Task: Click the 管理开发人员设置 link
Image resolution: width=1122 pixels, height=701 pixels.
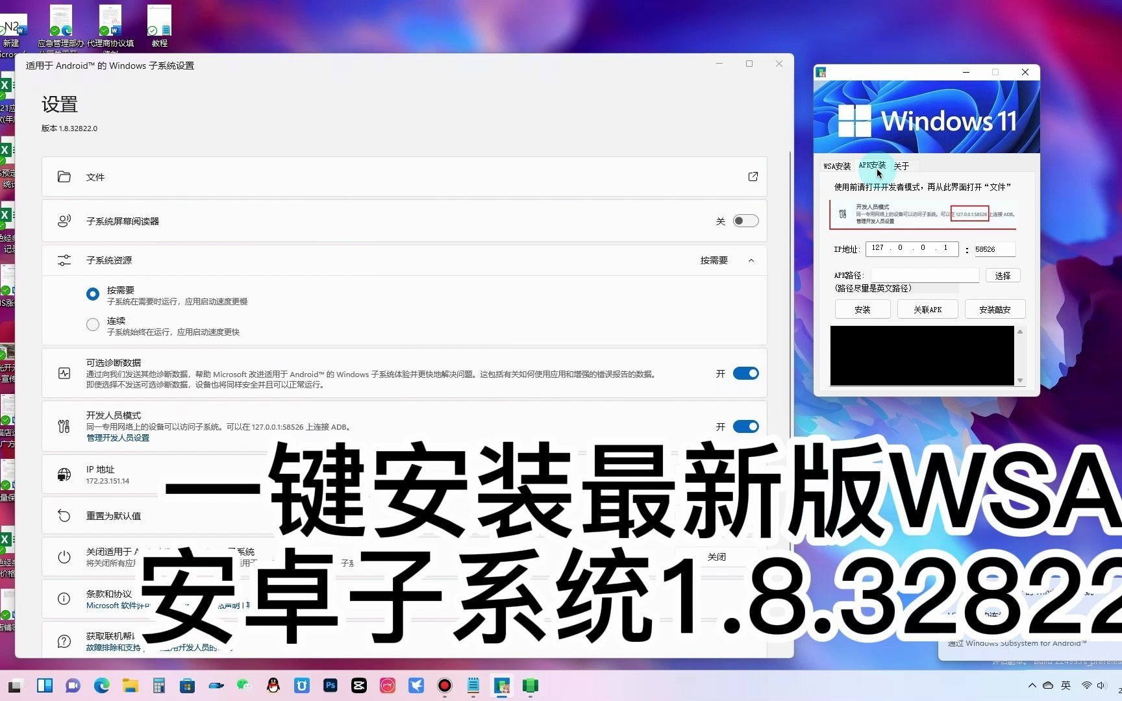Action: [118, 438]
